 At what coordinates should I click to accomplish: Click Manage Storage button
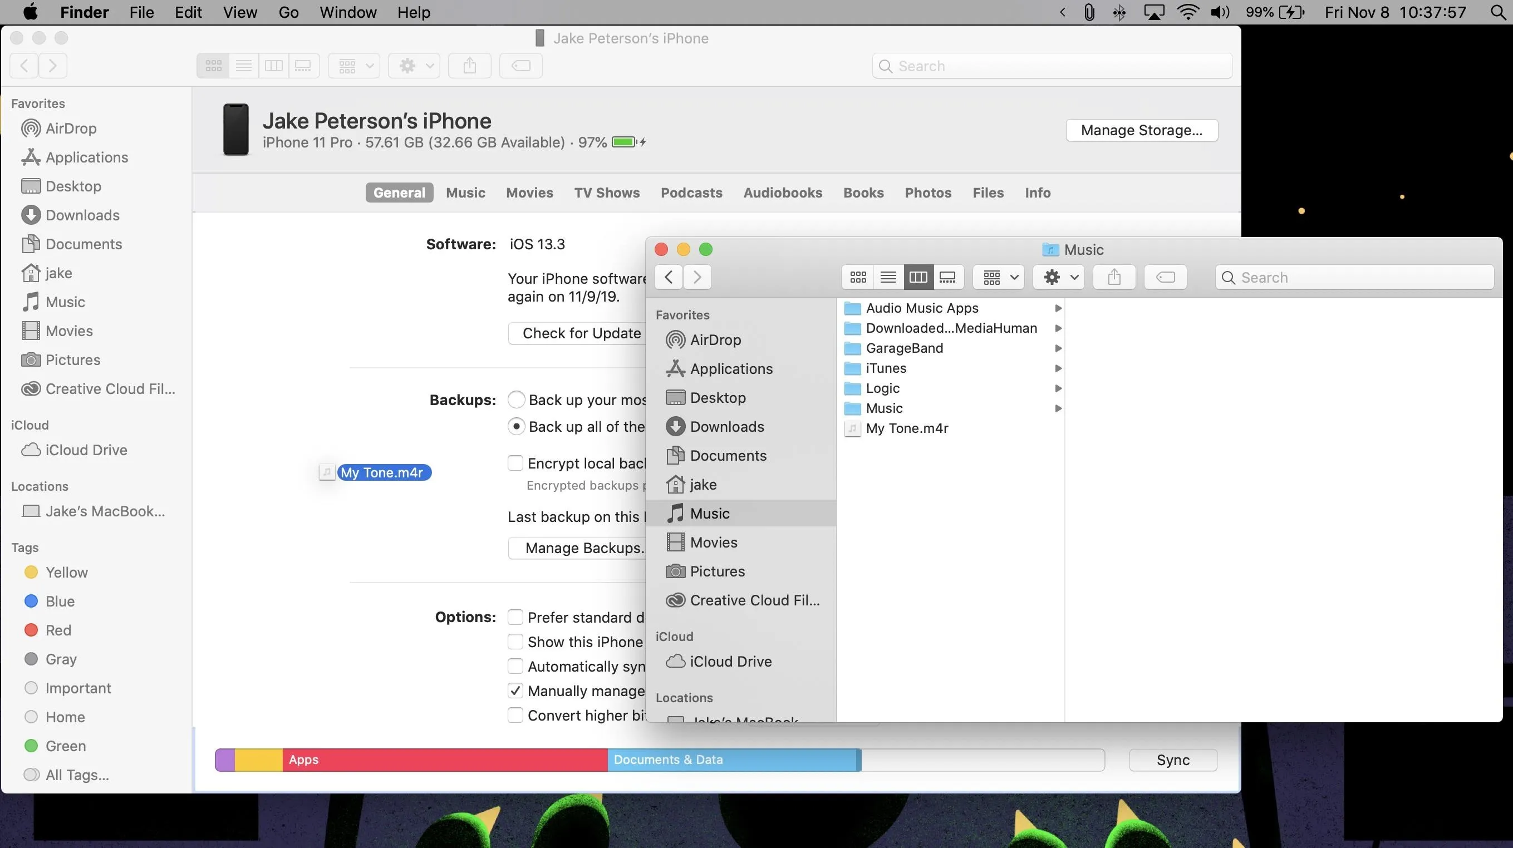1142,130
